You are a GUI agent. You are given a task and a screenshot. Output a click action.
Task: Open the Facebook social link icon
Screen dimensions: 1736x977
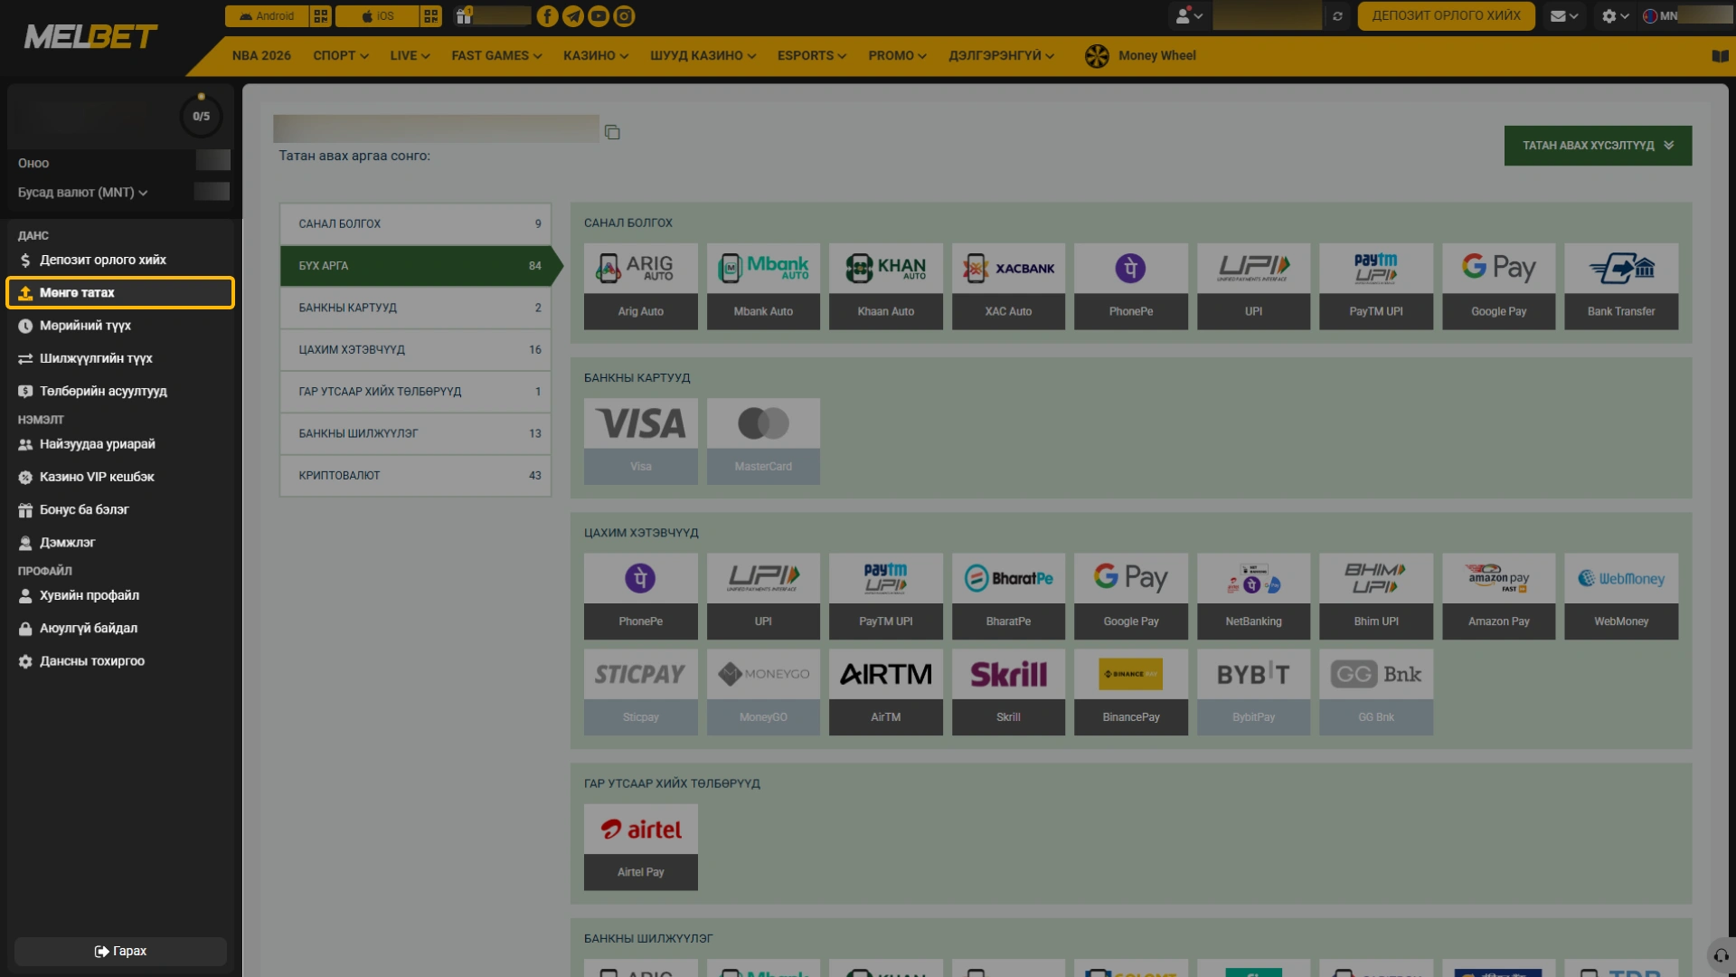coord(547,16)
